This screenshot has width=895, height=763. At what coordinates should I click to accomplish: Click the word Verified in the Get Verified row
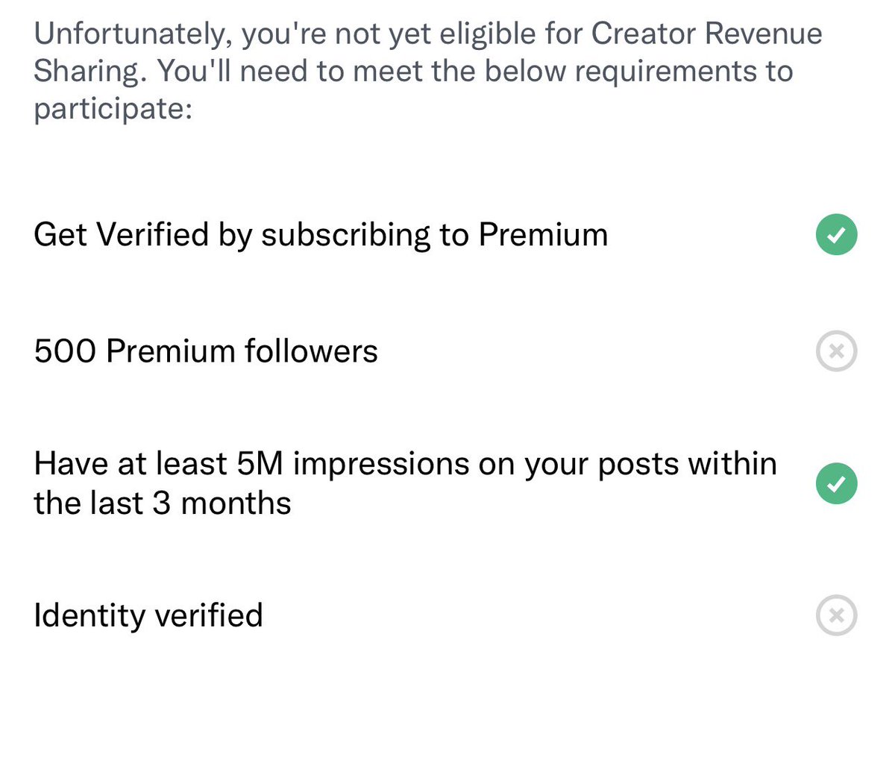(x=154, y=235)
